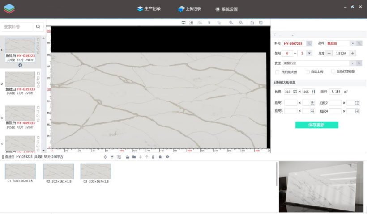This screenshot has width=367, height=214.
Task: Enable the 代扫描大板 checkbox
Action: pos(277,72)
